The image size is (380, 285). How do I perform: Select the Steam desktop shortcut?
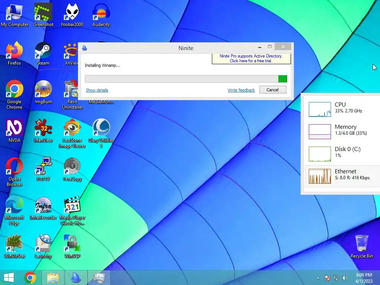point(43,53)
